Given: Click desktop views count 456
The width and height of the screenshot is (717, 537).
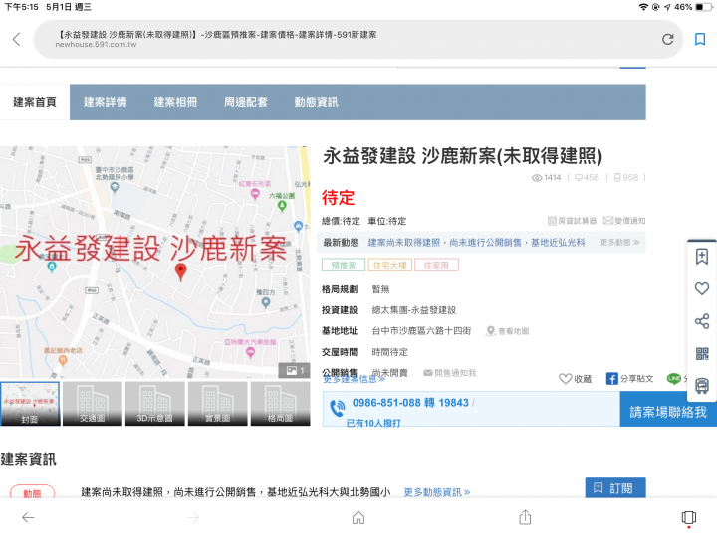Looking at the screenshot, I should click(x=587, y=178).
